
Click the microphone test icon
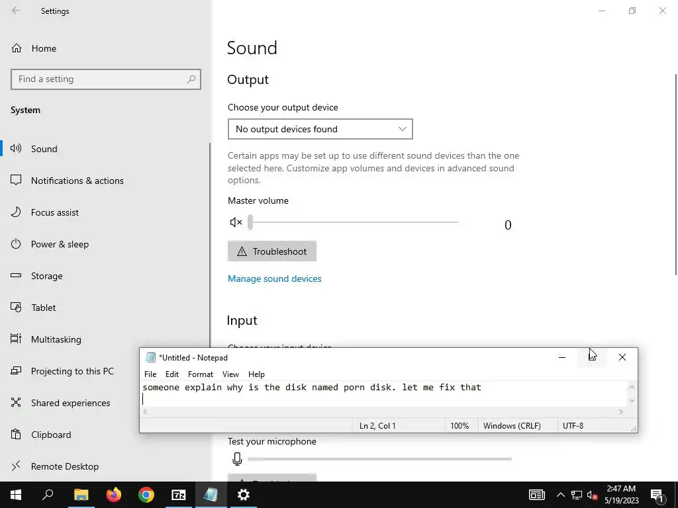click(237, 459)
